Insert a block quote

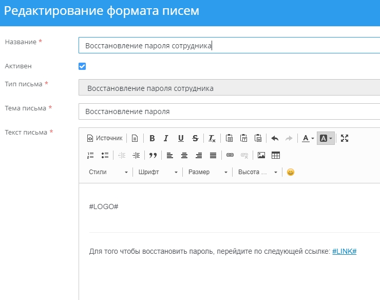pyautogui.click(x=153, y=155)
